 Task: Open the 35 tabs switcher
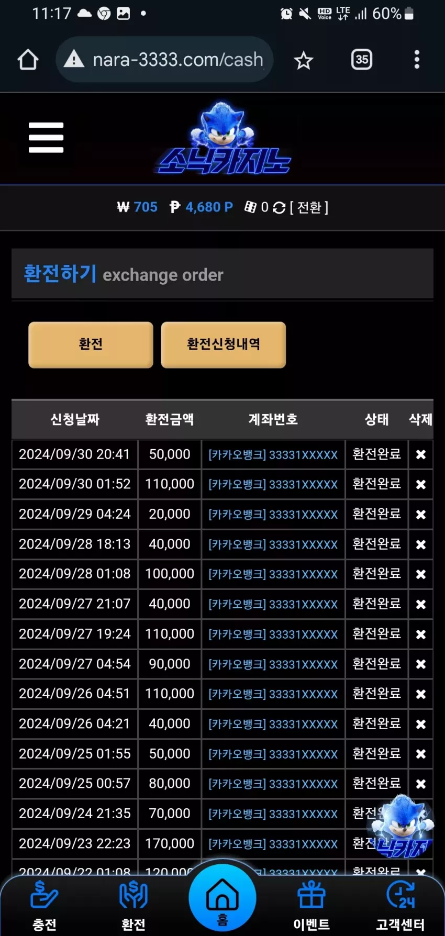coord(362,60)
